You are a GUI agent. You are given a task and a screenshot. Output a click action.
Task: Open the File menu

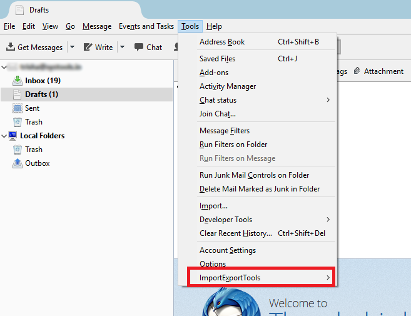tap(9, 26)
